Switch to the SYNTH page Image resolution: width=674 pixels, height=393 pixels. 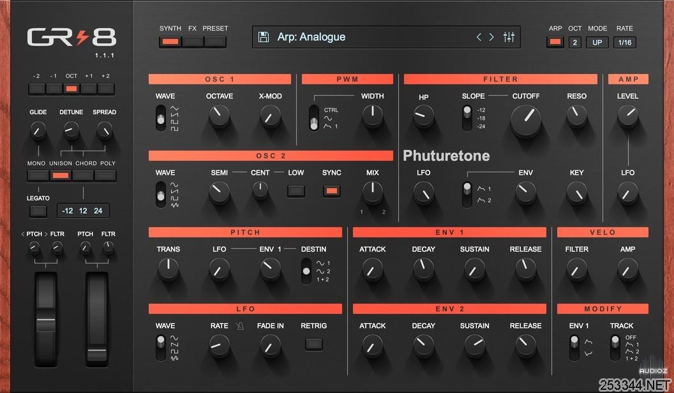[170, 41]
